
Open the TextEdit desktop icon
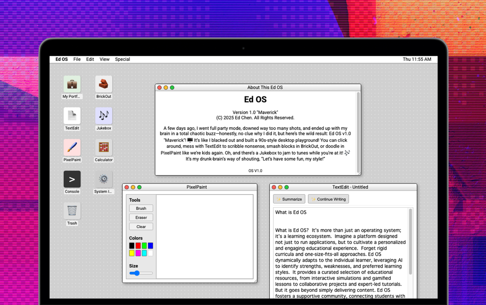72,116
